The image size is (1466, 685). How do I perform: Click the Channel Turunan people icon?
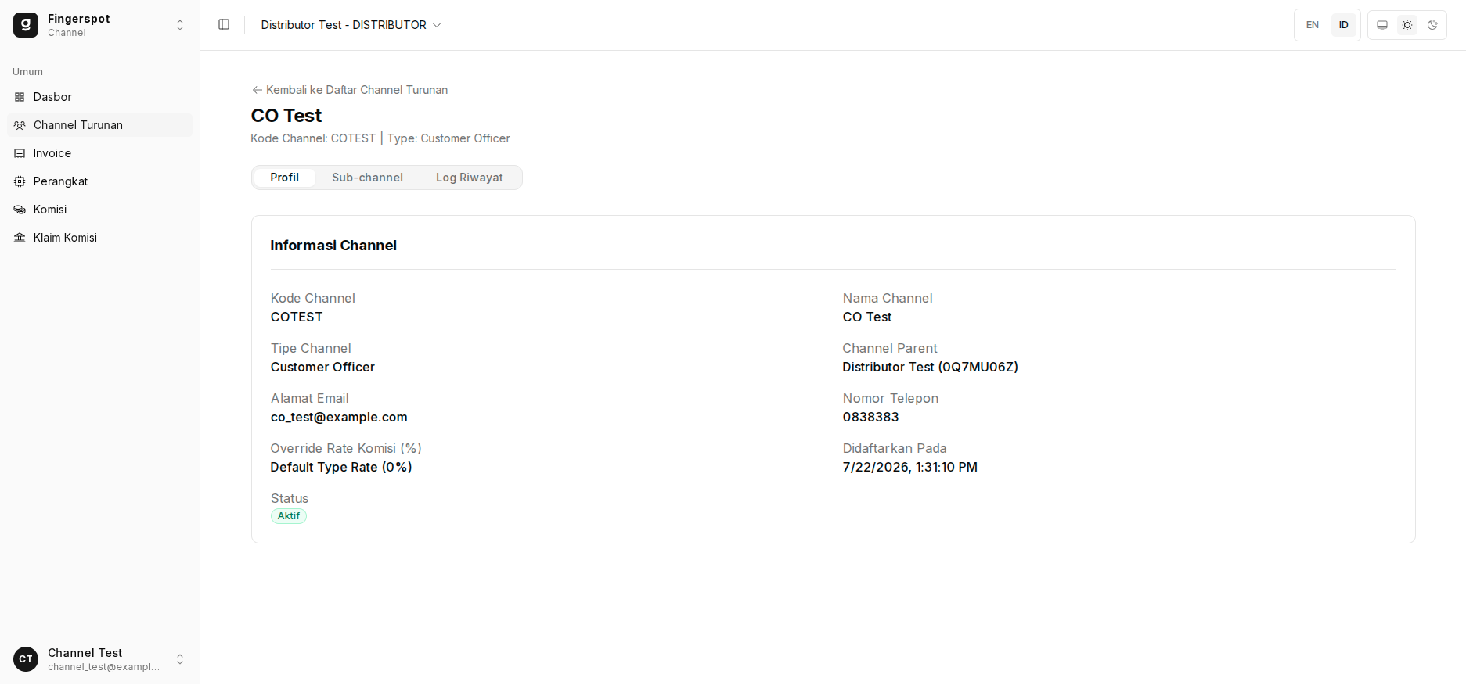[x=20, y=125]
